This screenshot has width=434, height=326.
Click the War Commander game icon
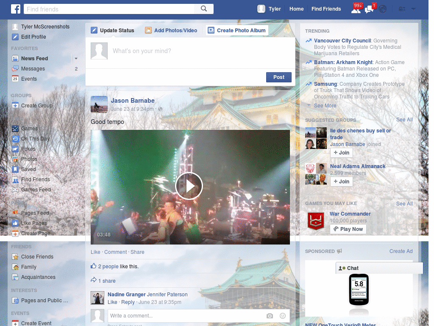315,221
